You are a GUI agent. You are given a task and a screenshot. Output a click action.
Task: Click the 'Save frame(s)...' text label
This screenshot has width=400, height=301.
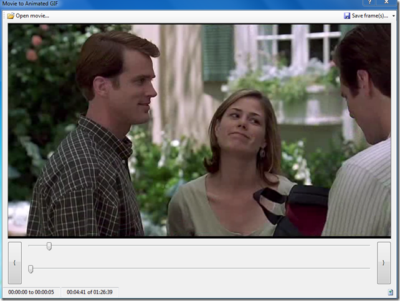pos(370,16)
